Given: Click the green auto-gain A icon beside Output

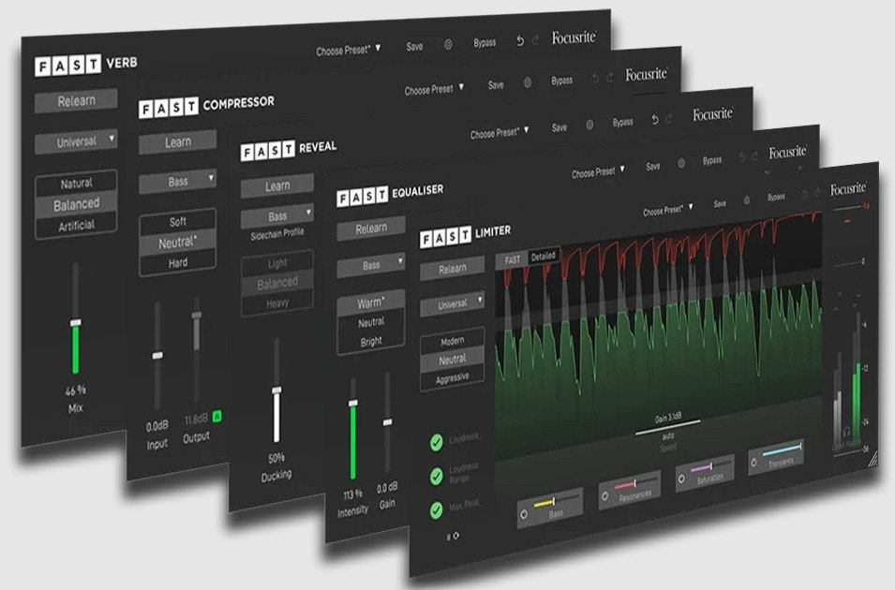Looking at the screenshot, I should coord(216,417).
